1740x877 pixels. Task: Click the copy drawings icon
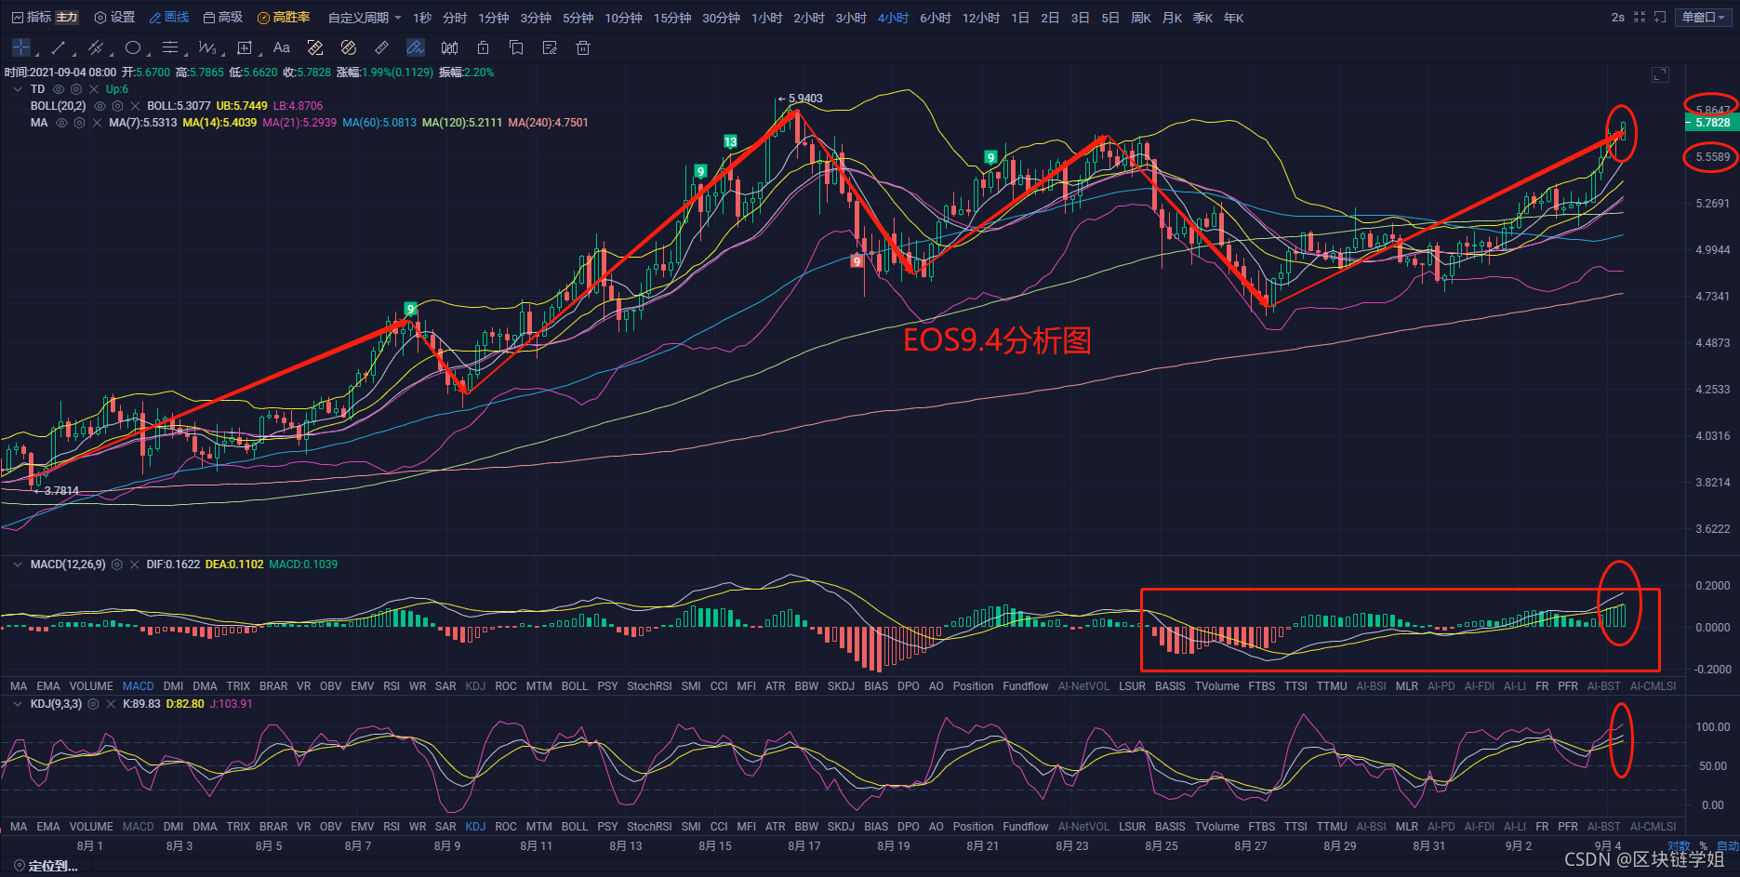[x=516, y=47]
